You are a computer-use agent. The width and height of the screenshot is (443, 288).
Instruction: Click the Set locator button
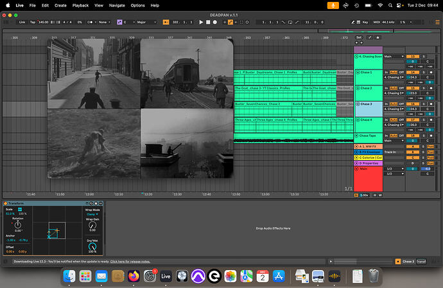pos(360,38)
